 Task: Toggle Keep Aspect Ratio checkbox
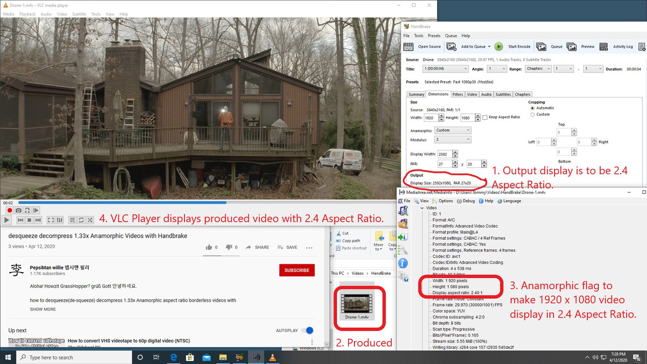coord(485,117)
